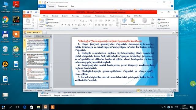Click the zoom in plus button

[171, 90]
